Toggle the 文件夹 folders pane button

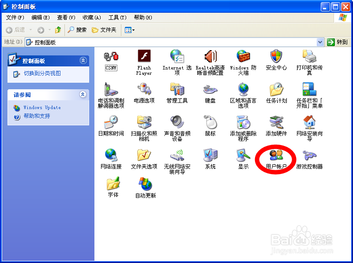click(x=104, y=30)
